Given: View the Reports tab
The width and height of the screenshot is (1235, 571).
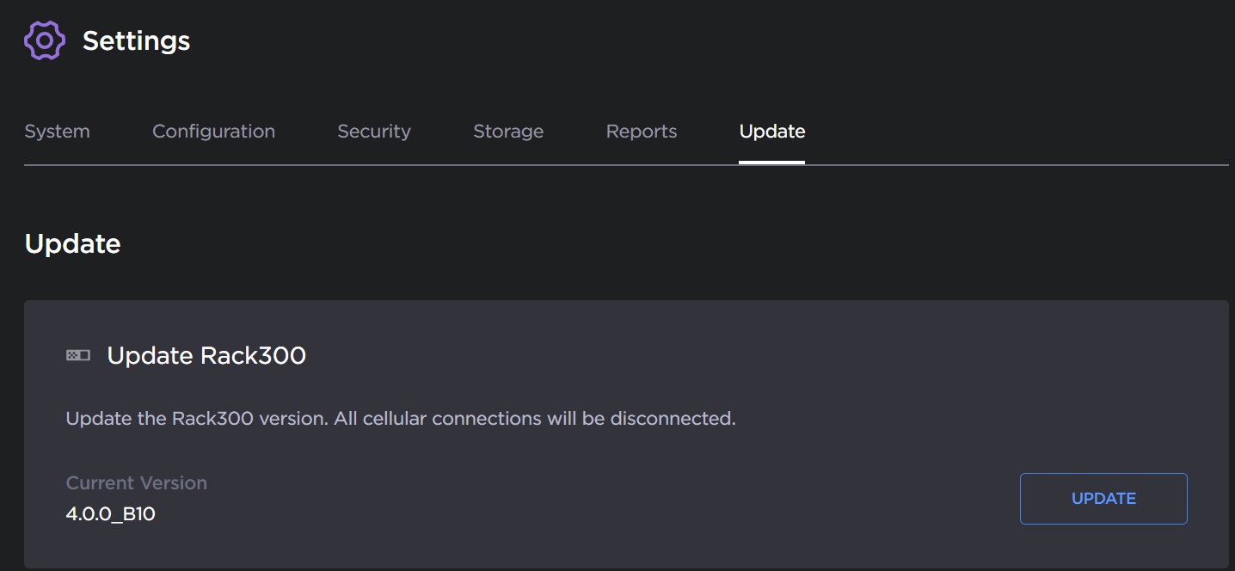Looking at the screenshot, I should coord(641,131).
